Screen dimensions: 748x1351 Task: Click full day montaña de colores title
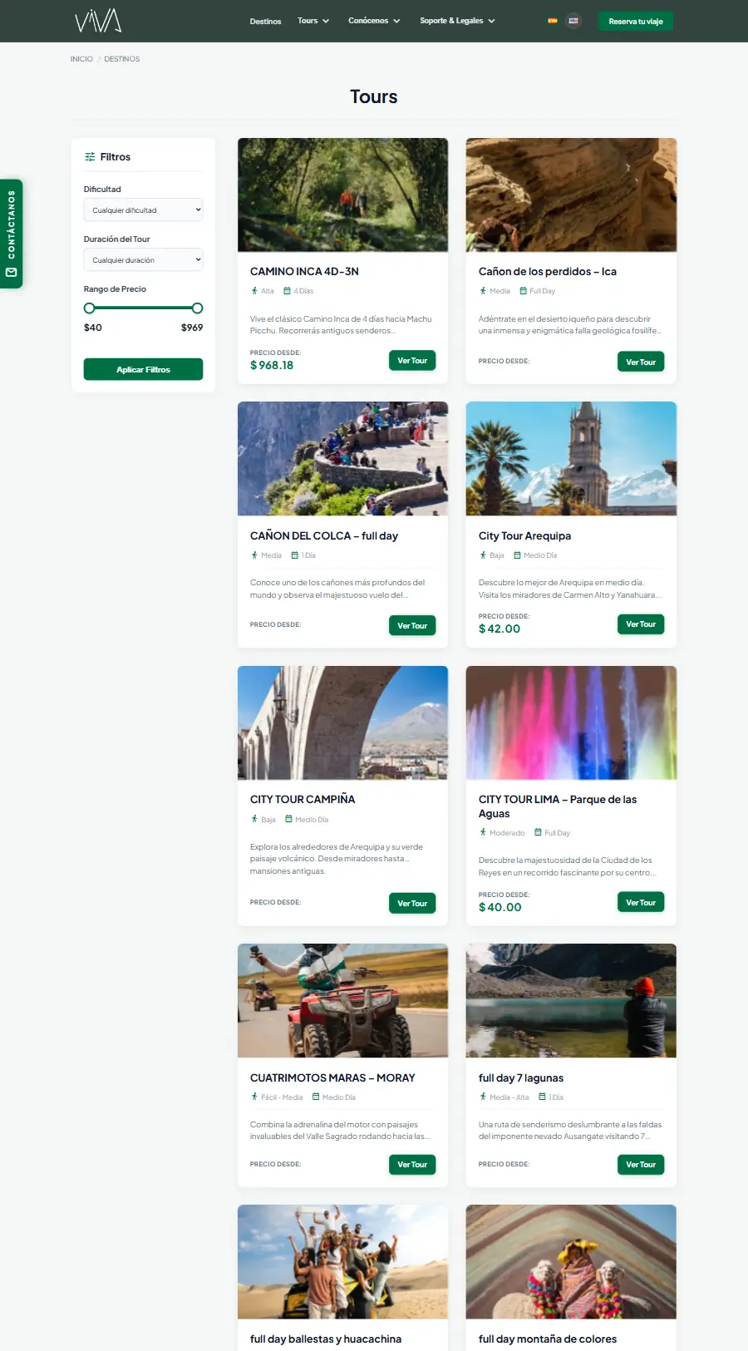point(548,1339)
